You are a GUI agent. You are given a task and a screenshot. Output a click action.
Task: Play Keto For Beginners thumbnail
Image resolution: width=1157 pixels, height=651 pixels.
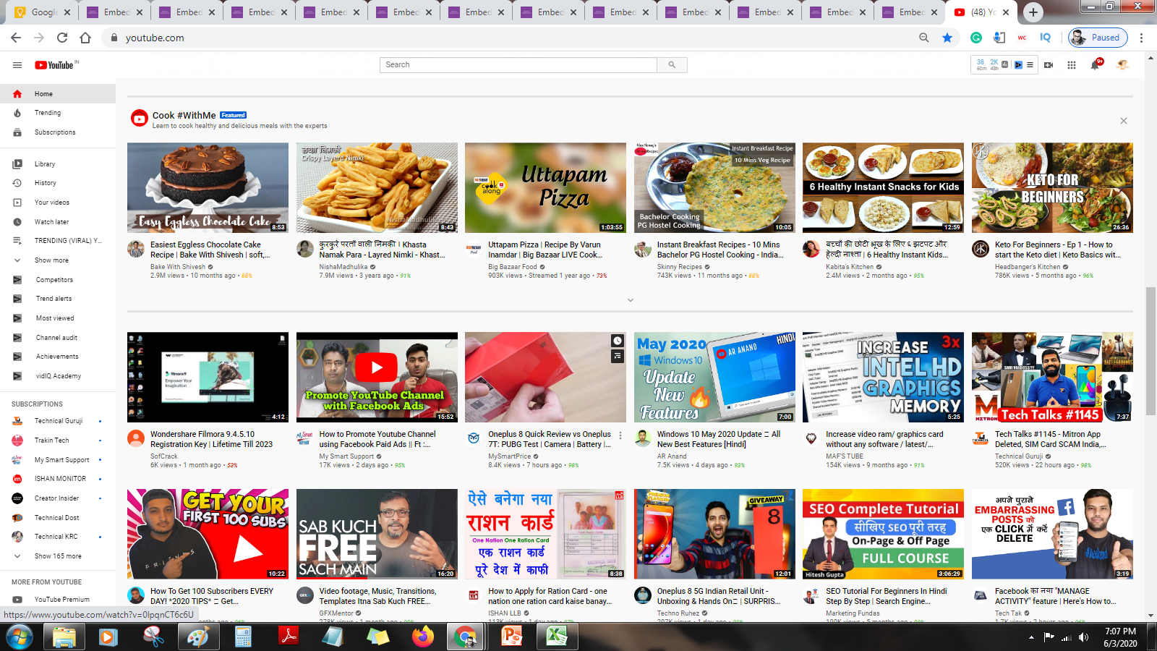[1052, 187]
